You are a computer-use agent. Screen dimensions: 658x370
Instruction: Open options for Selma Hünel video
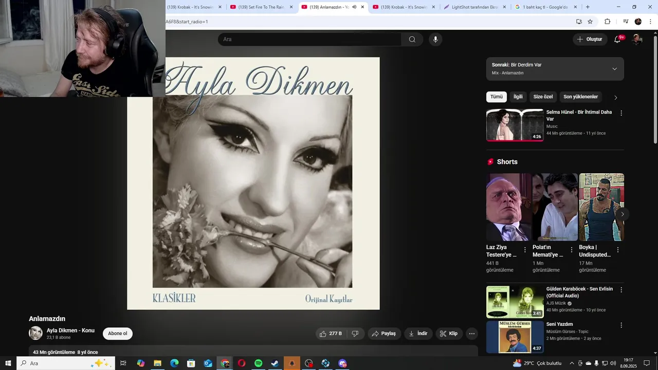621,113
